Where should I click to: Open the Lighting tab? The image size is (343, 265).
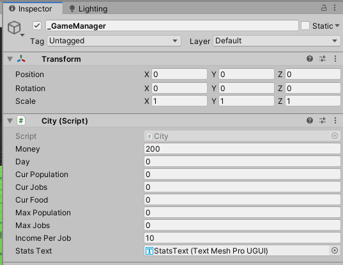point(88,9)
